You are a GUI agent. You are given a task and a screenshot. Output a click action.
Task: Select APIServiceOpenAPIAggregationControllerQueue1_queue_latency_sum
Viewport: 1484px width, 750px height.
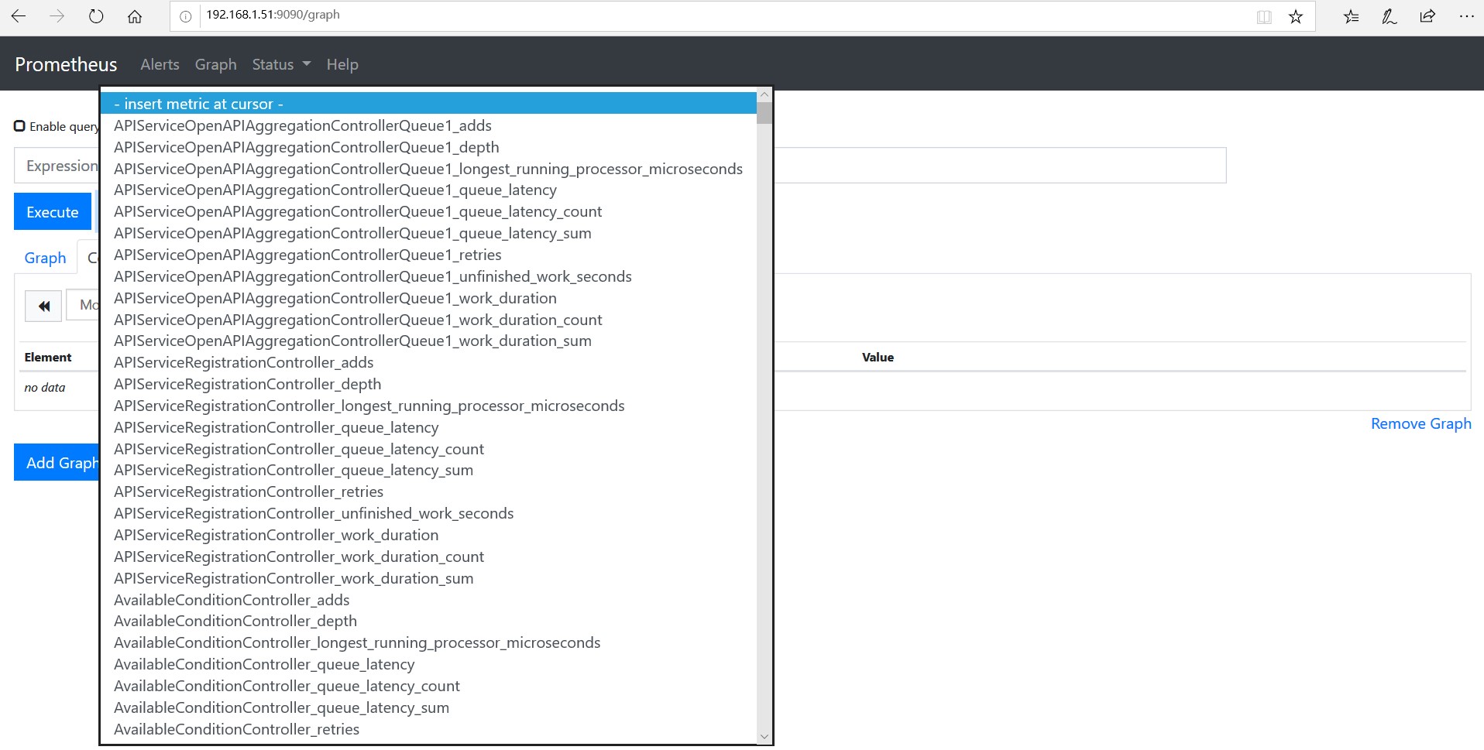click(428, 233)
